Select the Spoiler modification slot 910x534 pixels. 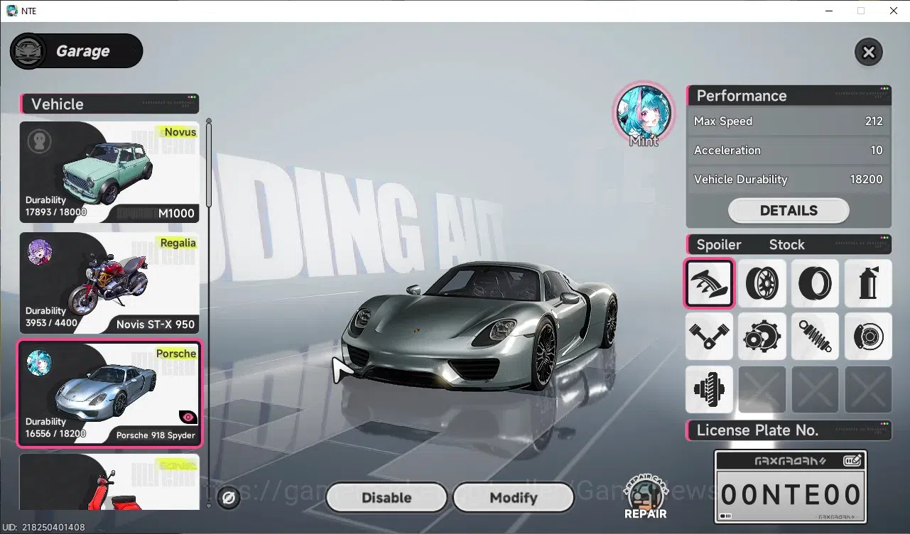709,283
